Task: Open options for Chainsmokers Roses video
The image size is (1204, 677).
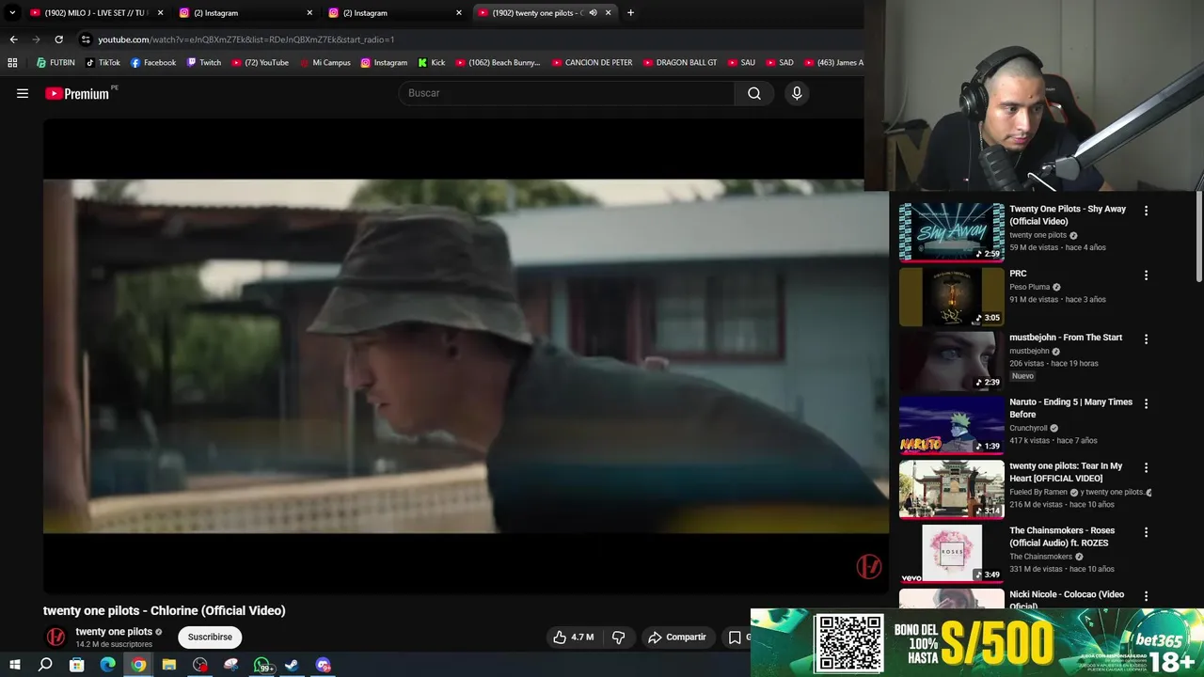Action: coord(1146,532)
